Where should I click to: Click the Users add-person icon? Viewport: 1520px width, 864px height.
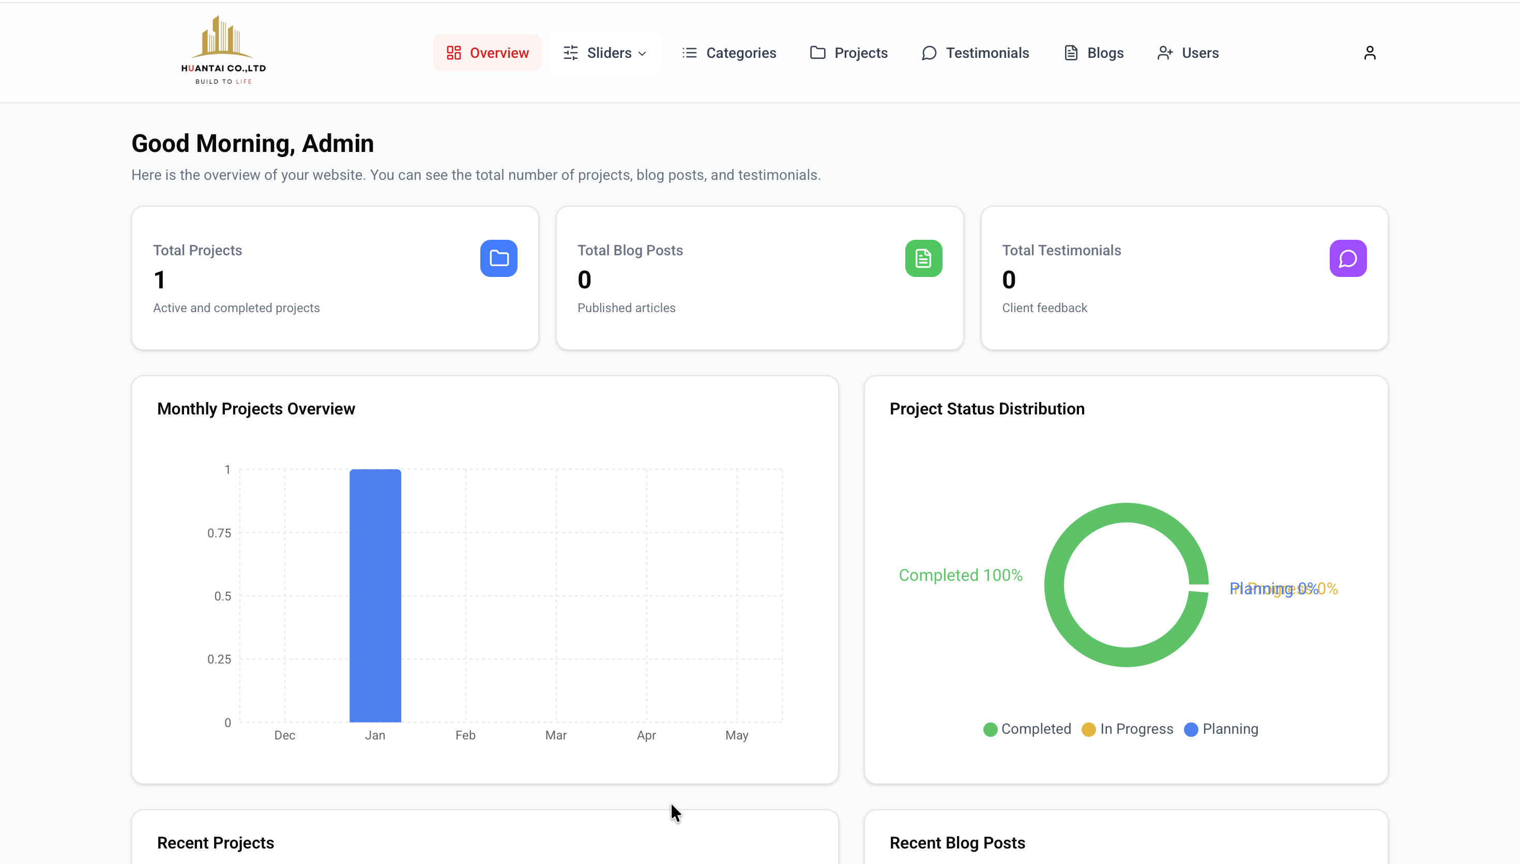(1165, 53)
